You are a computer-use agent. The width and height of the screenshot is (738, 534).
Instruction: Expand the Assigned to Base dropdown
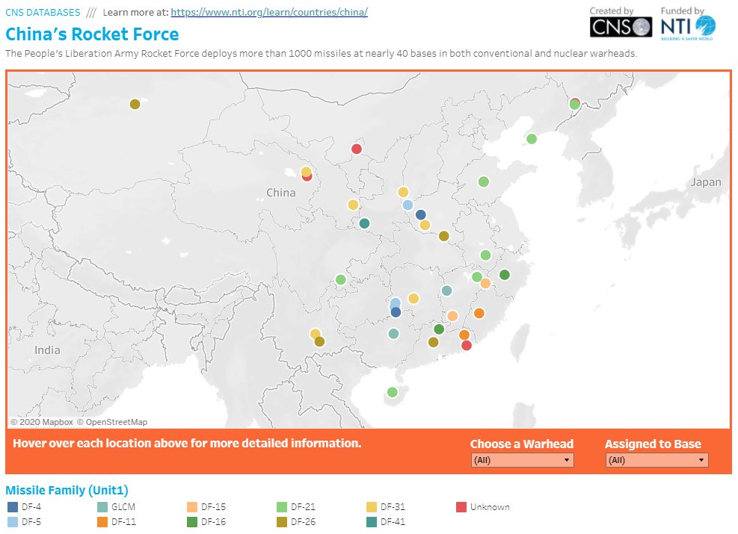tap(656, 460)
